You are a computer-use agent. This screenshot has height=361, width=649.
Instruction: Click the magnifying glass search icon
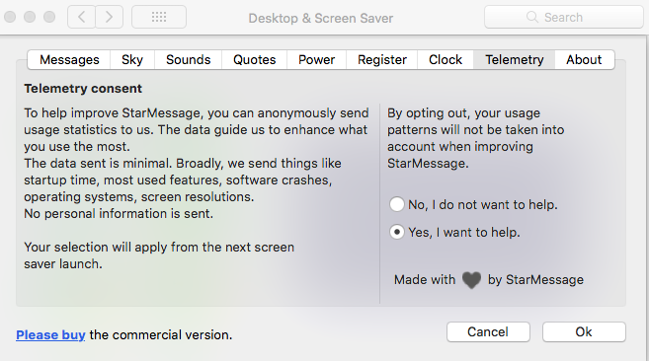click(x=531, y=17)
